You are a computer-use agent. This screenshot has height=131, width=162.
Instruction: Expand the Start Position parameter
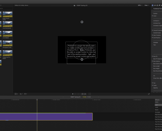click(152, 35)
